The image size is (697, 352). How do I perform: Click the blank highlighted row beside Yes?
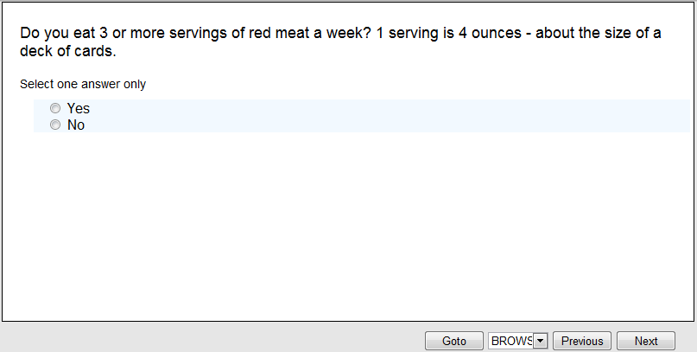point(389,109)
